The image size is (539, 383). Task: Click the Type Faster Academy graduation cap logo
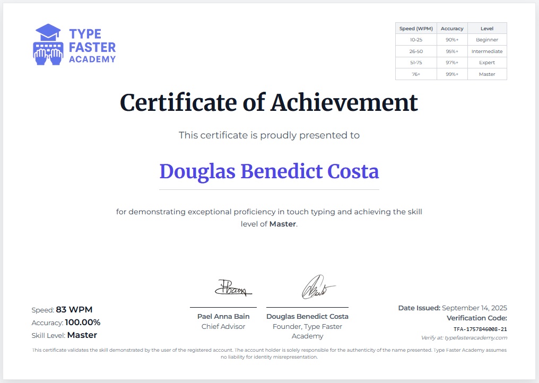point(47,45)
